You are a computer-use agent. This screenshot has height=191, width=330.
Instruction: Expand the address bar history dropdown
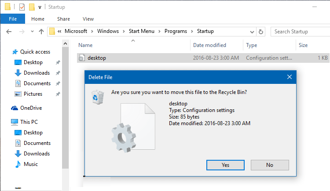[252, 32]
